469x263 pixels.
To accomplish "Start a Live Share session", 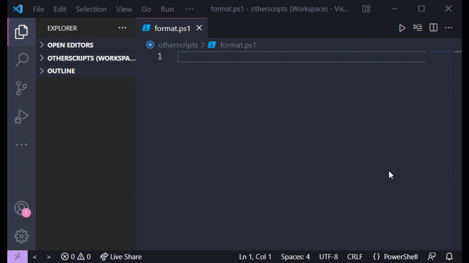I will pos(121,257).
